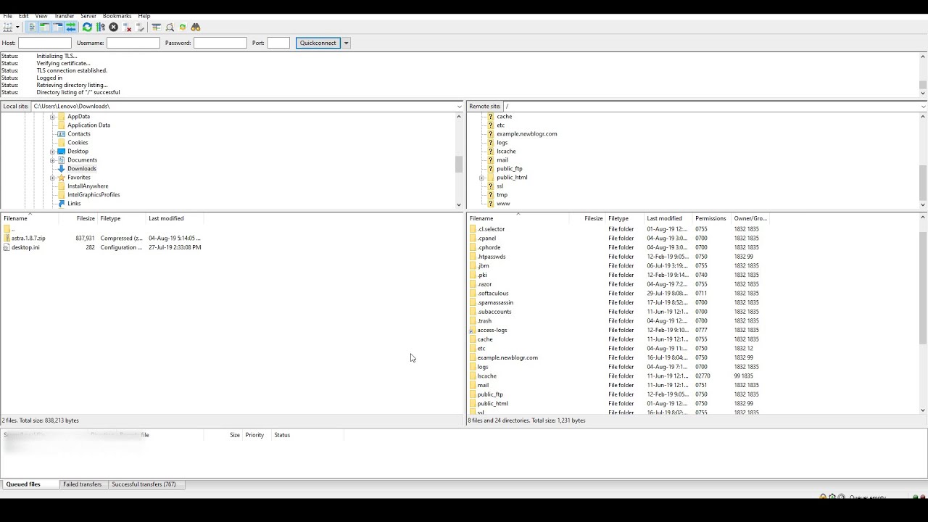This screenshot has height=522, width=928.
Task: Open the Server menu
Action: (88, 16)
